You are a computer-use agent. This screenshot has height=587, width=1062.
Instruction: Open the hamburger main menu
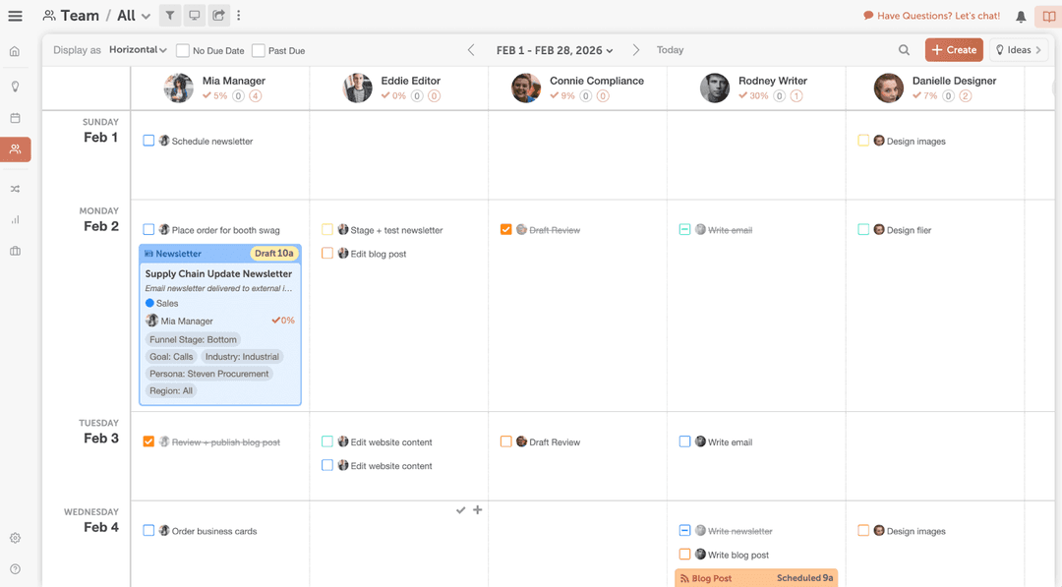tap(15, 16)
